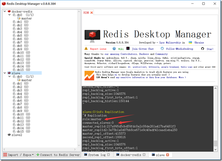Click Redis Desktop Manager monitor logo

(x=92, y=36)
